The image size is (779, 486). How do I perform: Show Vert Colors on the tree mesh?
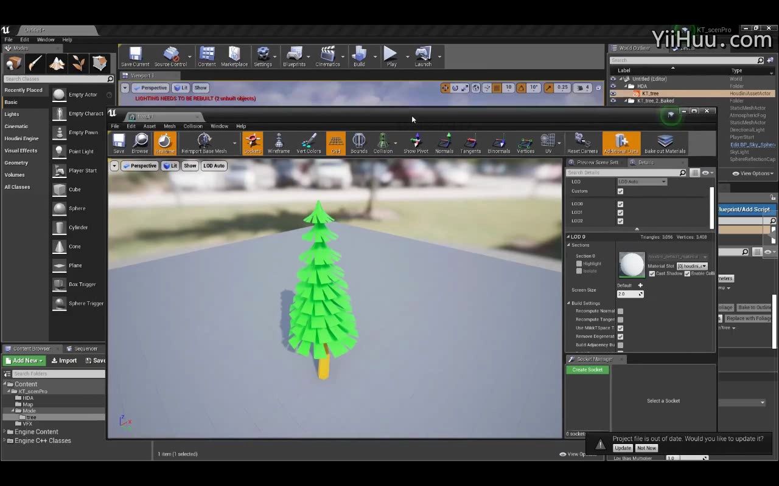pos(309,143)
